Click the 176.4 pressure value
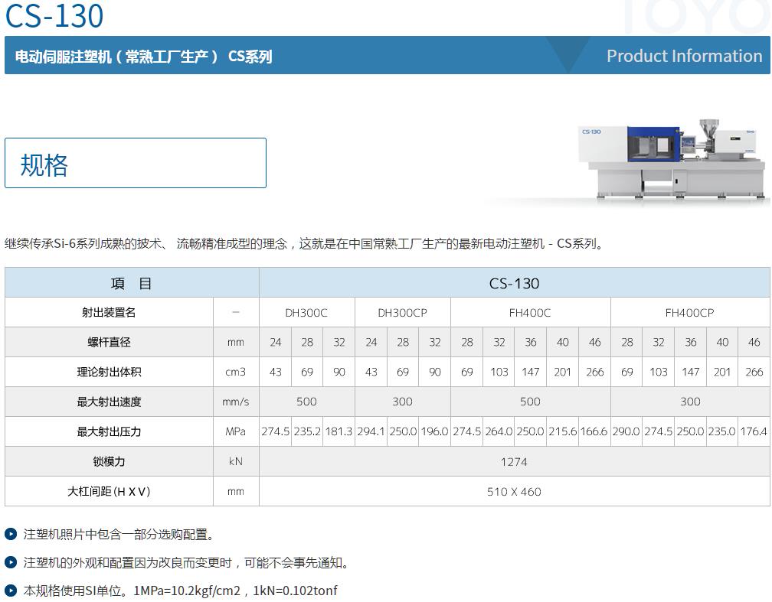 (754, 431)
